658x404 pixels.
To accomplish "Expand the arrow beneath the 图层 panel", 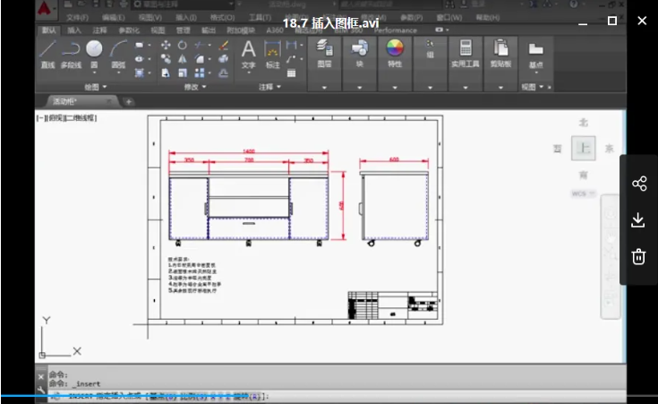I will click(324, 88).
